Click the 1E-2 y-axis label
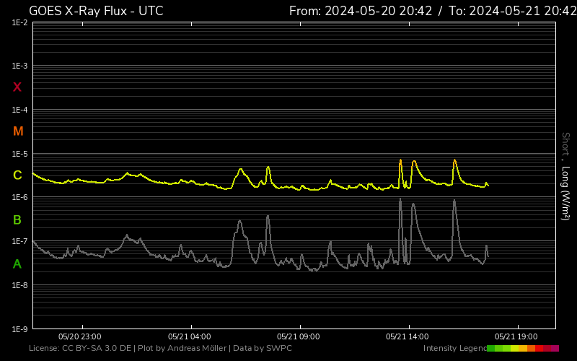The height and width of the screenshot is (361, 577). pos(19,23)
